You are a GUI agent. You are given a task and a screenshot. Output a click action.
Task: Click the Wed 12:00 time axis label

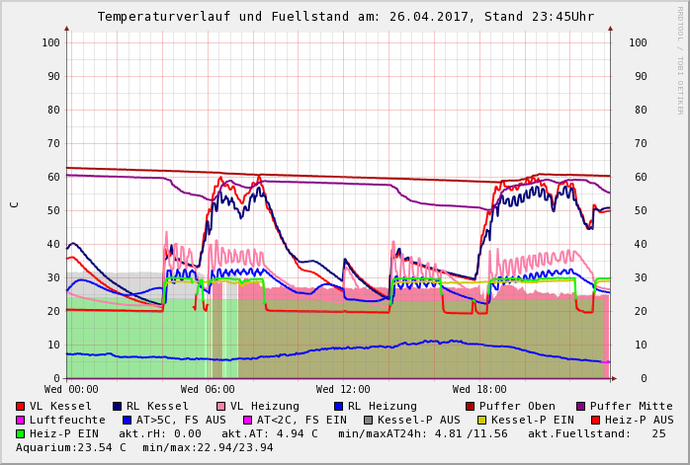click(343, 390)
